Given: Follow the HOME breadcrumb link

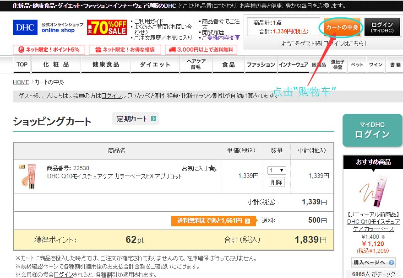Looking at the screenshot, I should coord(21,82).
